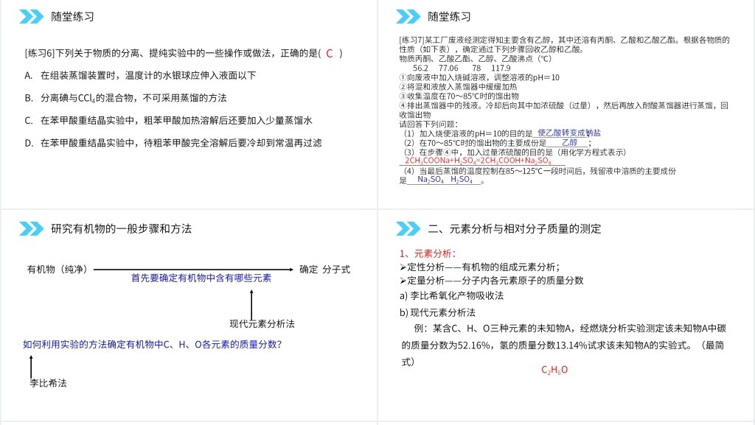Screen dimensions: 755x425
Task: Click the blue text 首先要确定有机物中含有哪些元素
Action: (x=201, y=278)
